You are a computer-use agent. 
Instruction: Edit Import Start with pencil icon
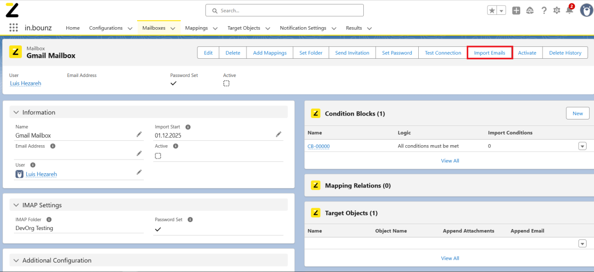pos(279,134)
